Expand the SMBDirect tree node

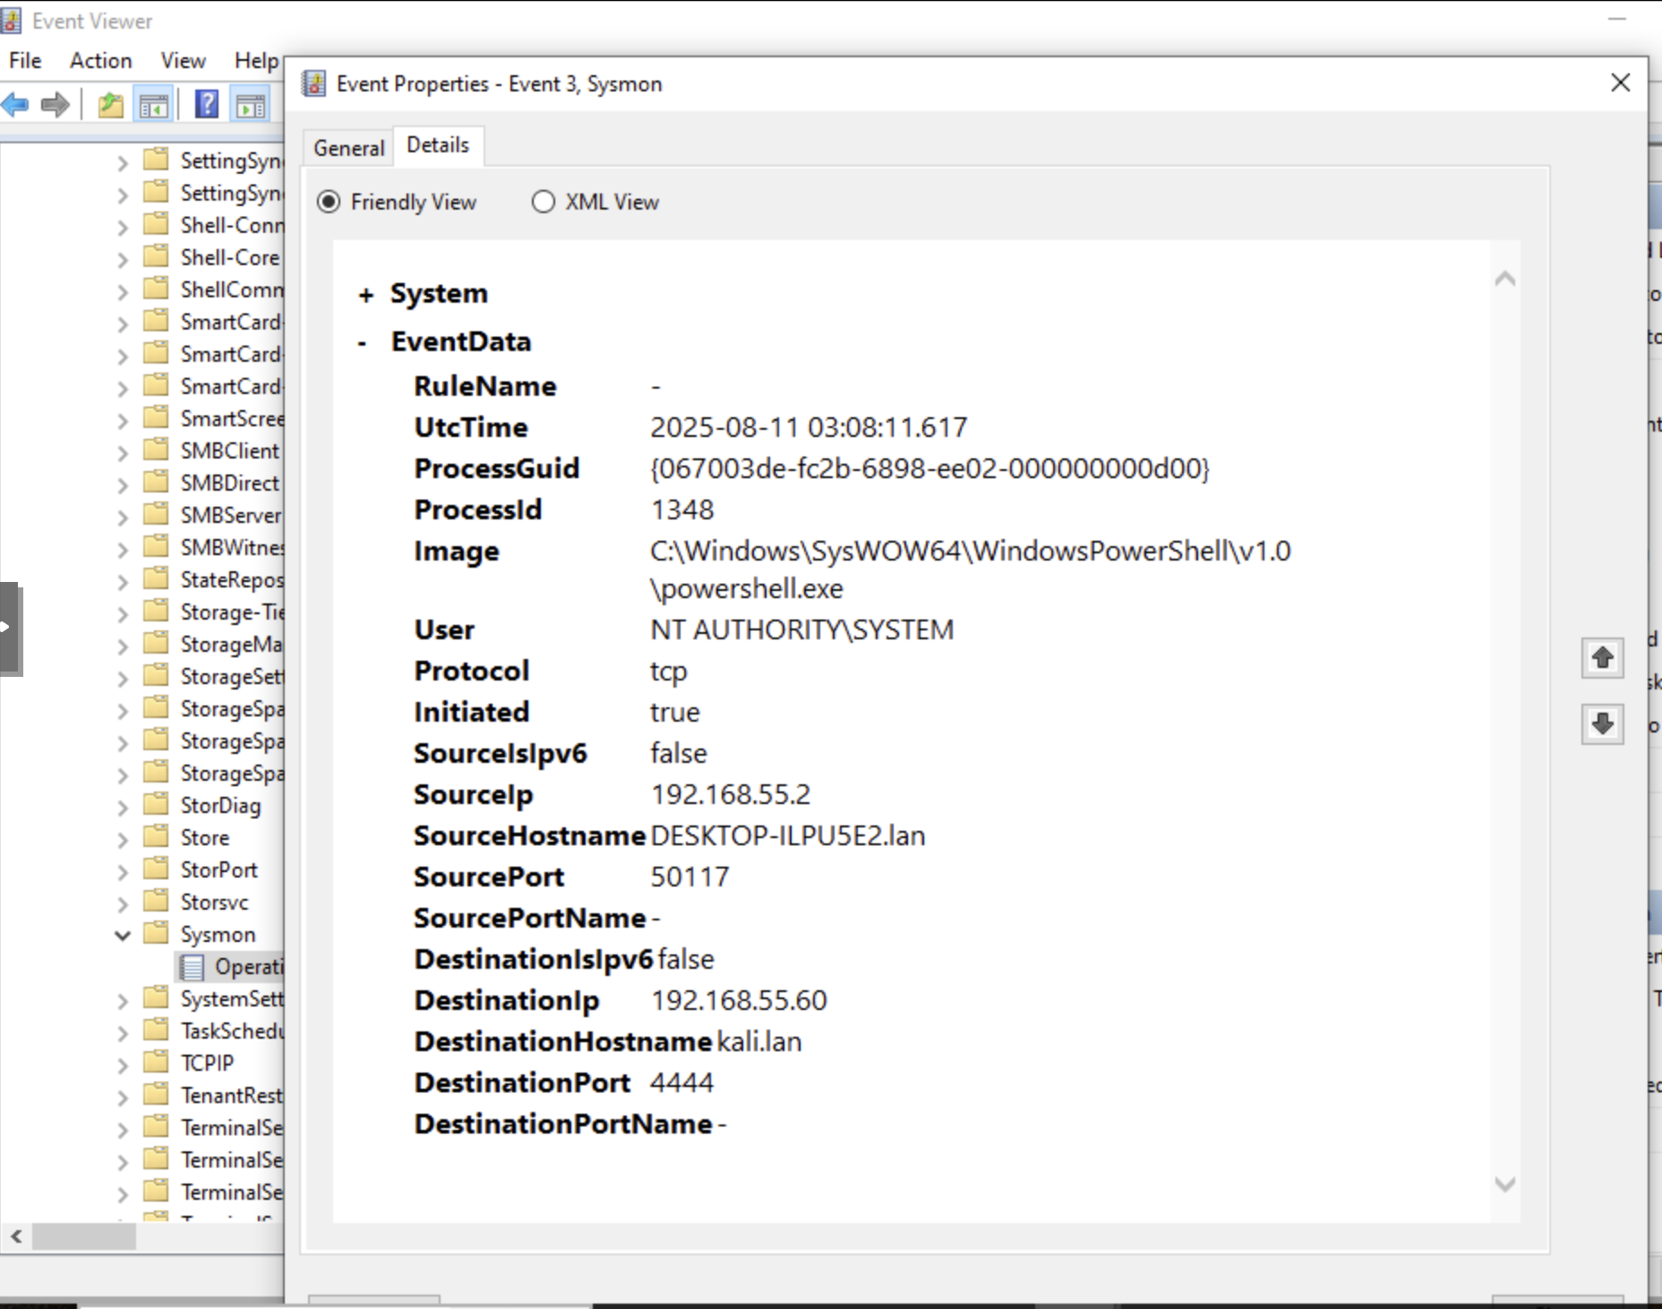123,484
